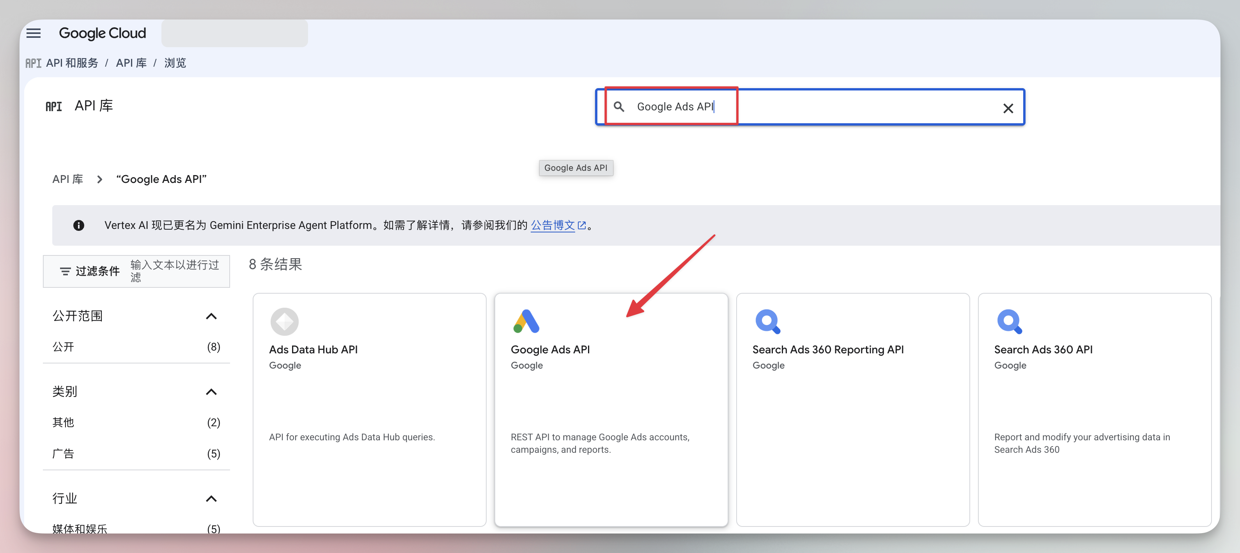Open the Search Ads 360 API title
Image resolution: width=1240 pixels, height=553 pixels.
(x=1043, y=350)
